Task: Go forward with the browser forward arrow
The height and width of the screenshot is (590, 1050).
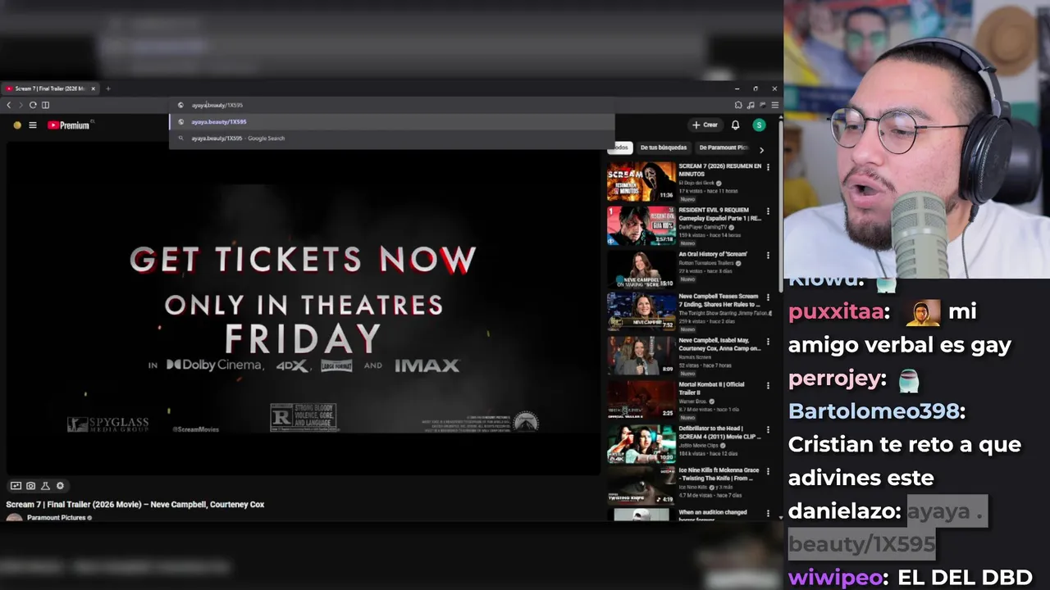Action: 21,105
